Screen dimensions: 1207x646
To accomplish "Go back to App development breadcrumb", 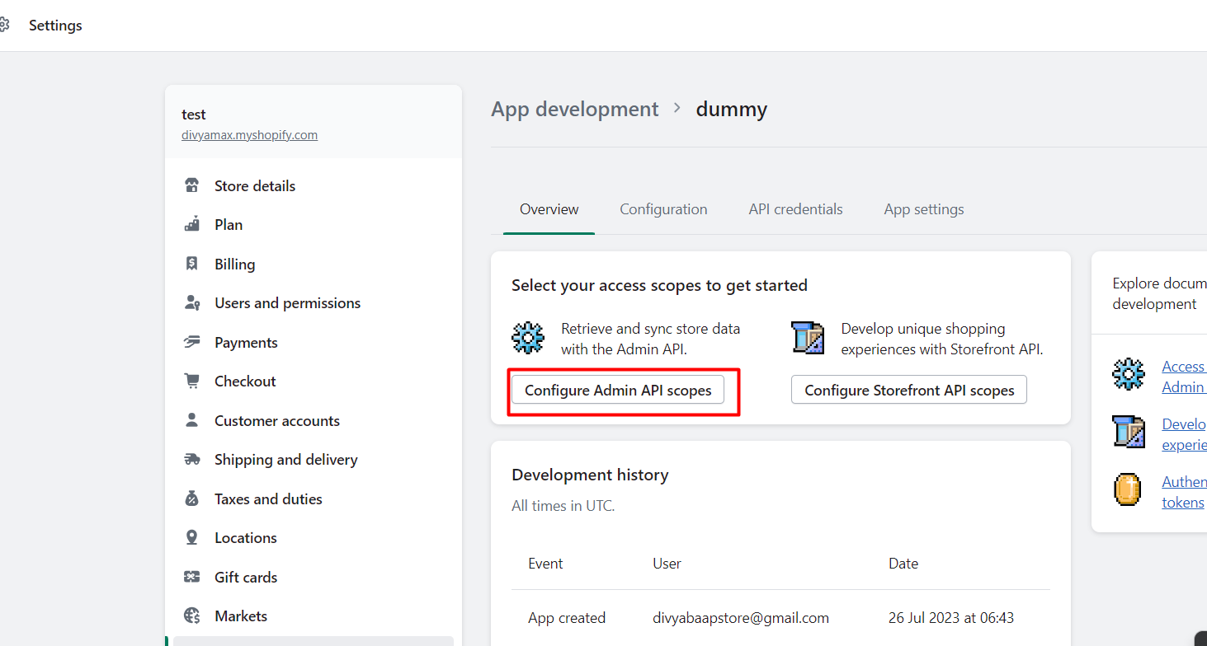I will (x=575, y=109).
